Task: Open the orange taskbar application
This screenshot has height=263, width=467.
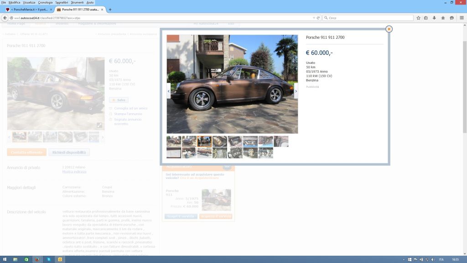Action: [x=60, y=259]
